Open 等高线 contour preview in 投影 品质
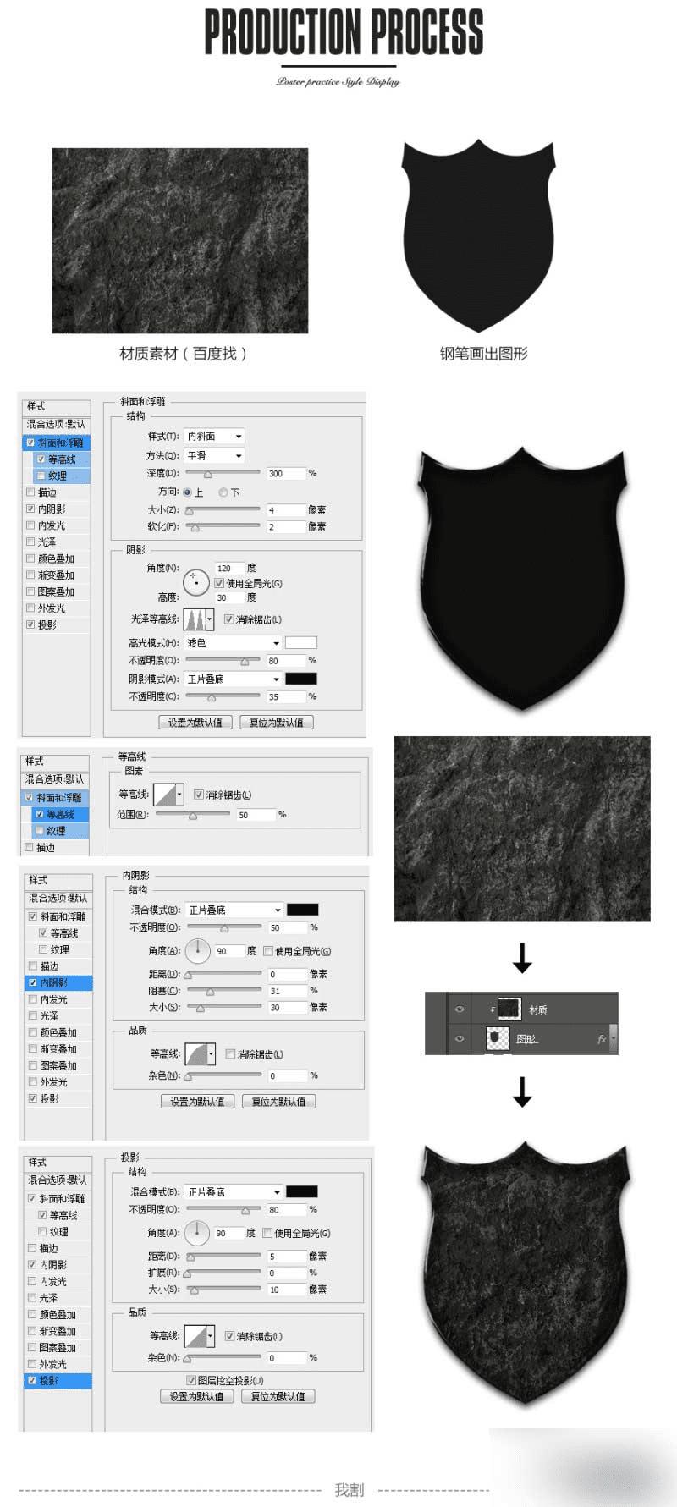Viewport: 677px width, 1507px height. [196, 1336]
